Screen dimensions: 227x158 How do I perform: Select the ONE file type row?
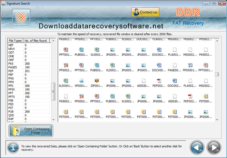(x=29, y=56)
